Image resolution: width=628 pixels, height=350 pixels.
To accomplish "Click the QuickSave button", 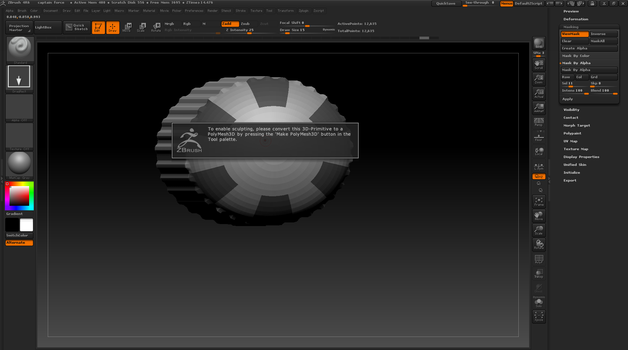I will tap(446, 4).
